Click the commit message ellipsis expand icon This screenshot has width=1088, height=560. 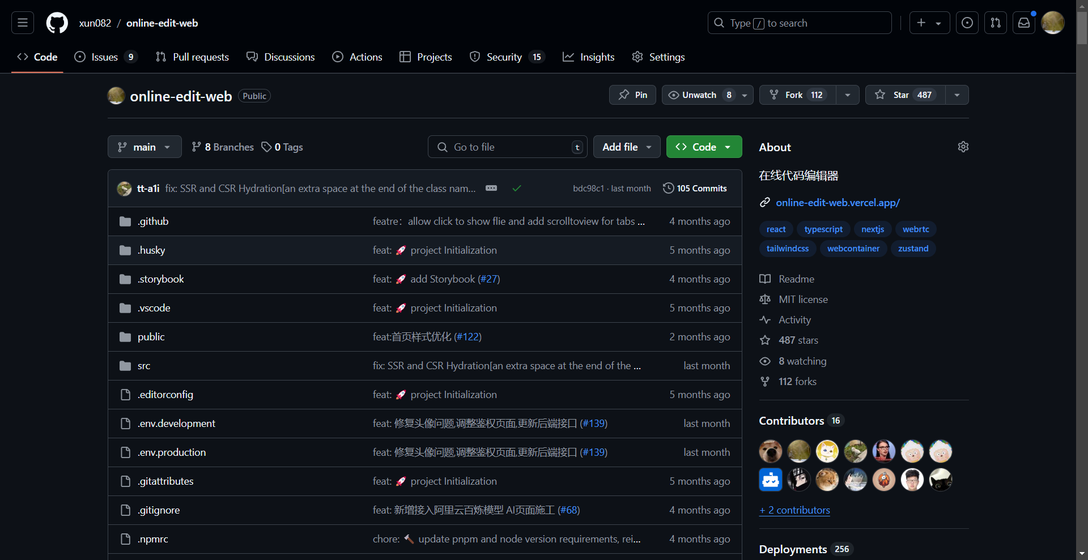pyautogui.click(x=491, y=188)
